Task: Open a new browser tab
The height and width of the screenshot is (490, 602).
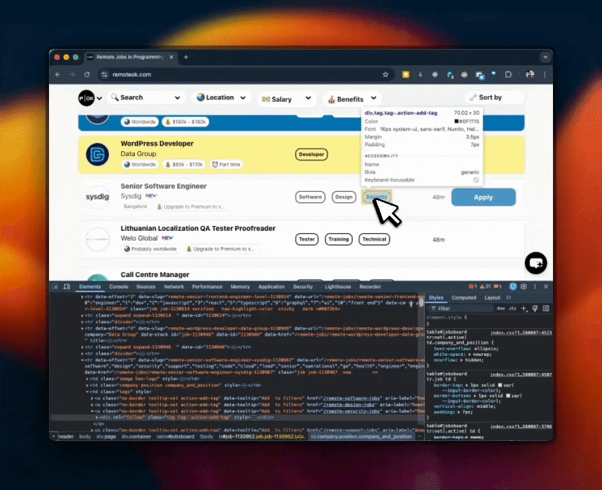Action: pos(186,57)
